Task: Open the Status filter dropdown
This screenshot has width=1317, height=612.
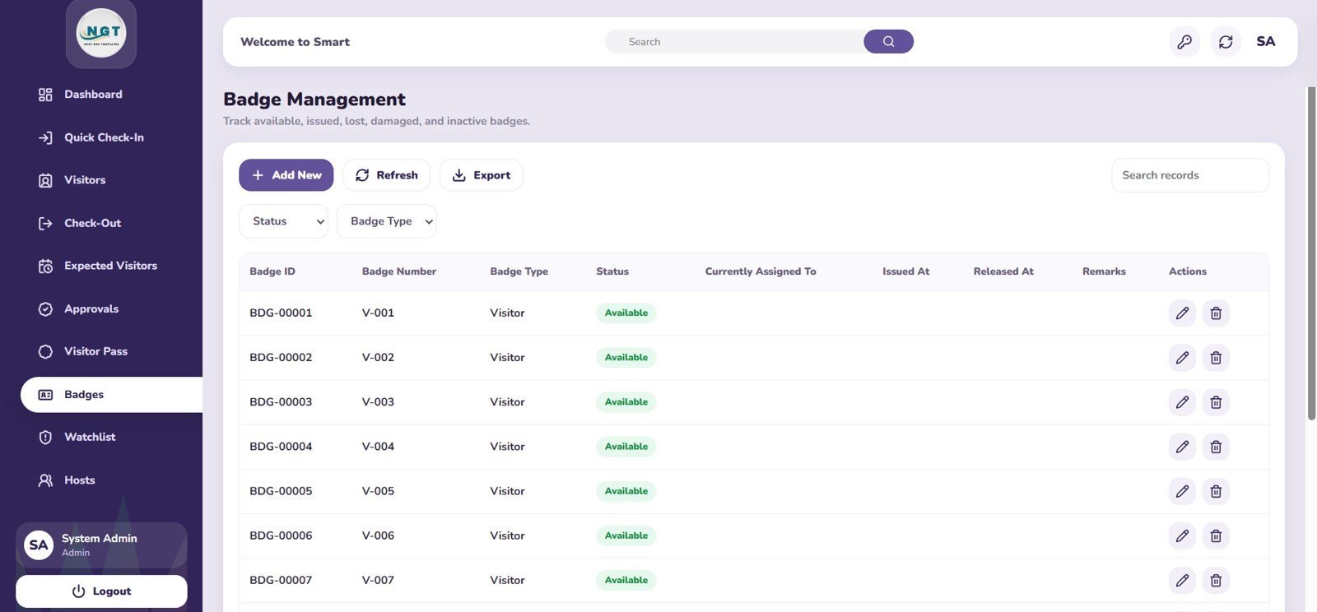Action: tap(283, 221)
